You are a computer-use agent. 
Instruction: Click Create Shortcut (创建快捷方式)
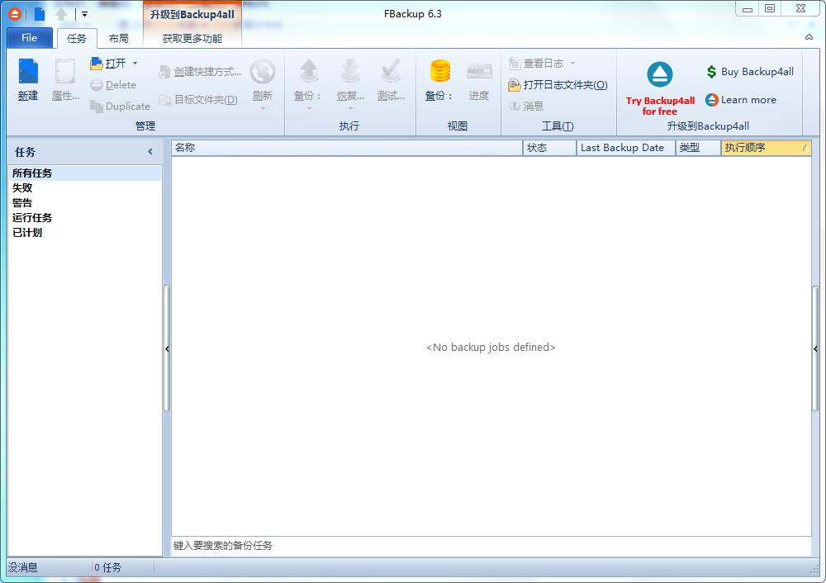tap(200, 72)
